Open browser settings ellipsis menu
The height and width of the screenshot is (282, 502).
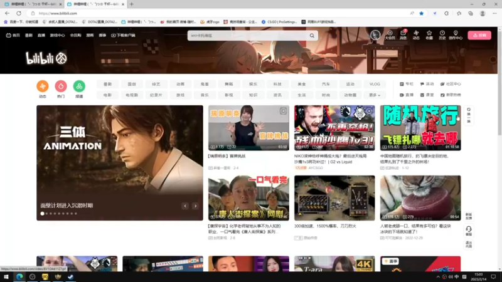(x=494, y=13)
